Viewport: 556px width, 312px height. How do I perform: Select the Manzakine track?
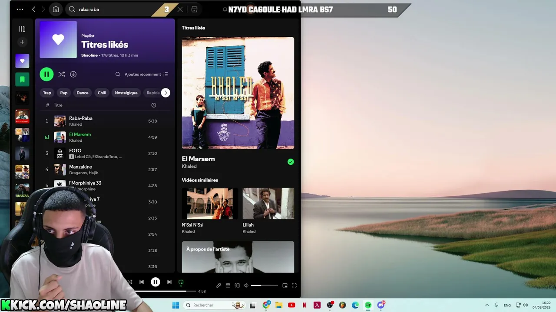(x=104, y=169)
